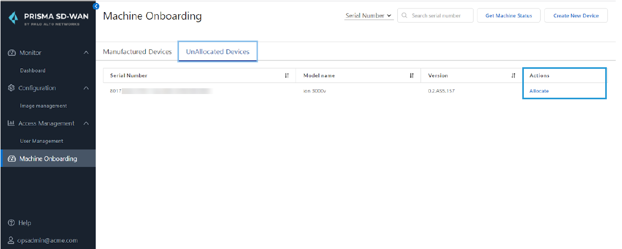Click the Machine Onboarding page title

[x=152, y=16]
